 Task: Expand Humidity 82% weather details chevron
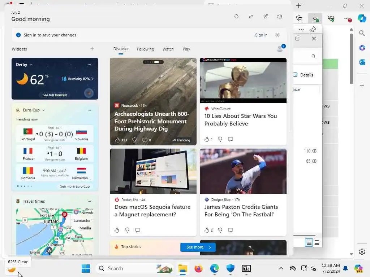point(92,79)
